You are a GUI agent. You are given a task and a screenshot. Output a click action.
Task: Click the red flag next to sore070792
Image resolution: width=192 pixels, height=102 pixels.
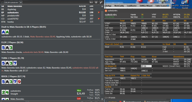click(x=99, y=19)
